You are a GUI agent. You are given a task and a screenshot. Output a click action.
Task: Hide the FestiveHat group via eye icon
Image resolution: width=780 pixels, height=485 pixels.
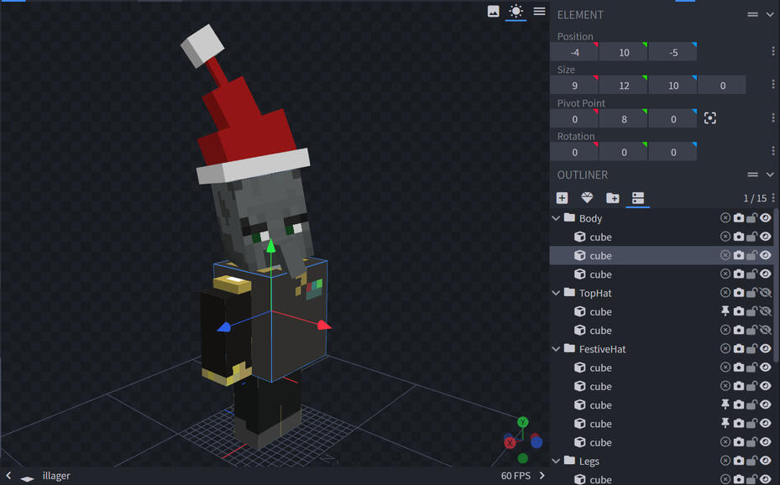coord(765,349)
